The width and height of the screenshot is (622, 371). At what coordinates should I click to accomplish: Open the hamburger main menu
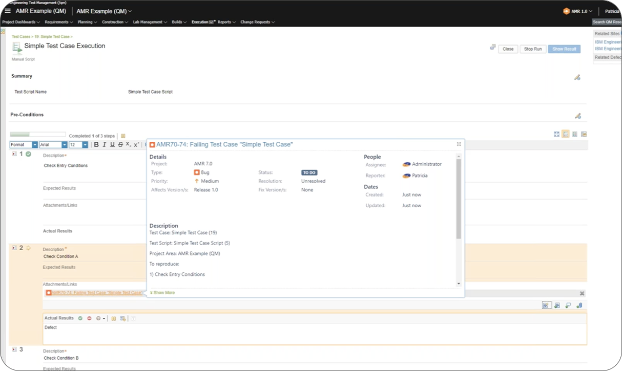[x=8, y=11]
